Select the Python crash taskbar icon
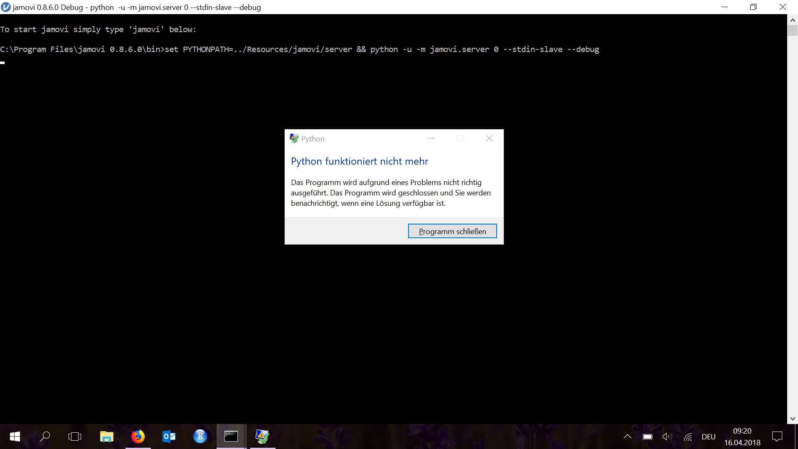This screenshot has height=449, width=798. [x=262, y=437]
